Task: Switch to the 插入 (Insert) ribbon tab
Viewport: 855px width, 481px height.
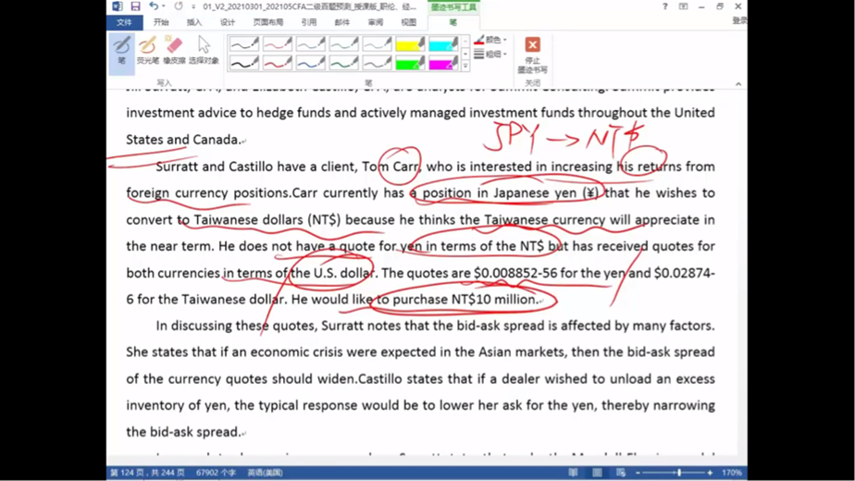Action: click(193, 22)
